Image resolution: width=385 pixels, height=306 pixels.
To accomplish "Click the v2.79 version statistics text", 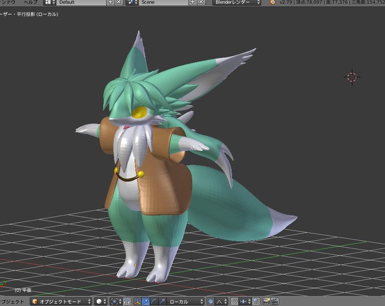I will pyautogui.click(x=332, y=2).
